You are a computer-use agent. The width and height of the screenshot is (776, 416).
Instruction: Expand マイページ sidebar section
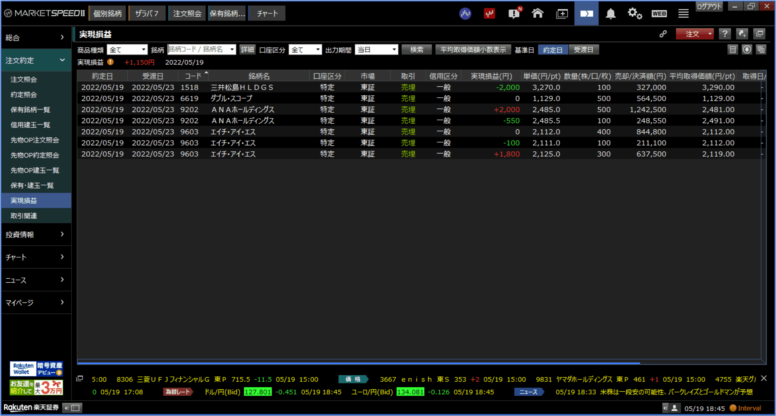(x=36, y=303)
